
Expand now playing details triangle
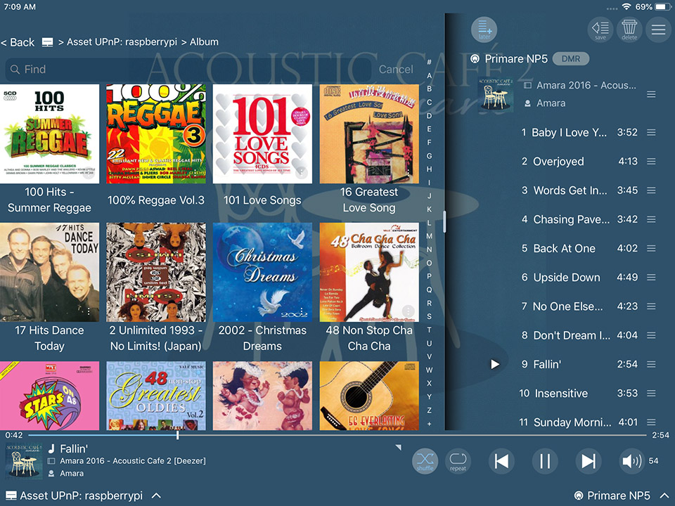pyautogui.click(x=399, y=448)
